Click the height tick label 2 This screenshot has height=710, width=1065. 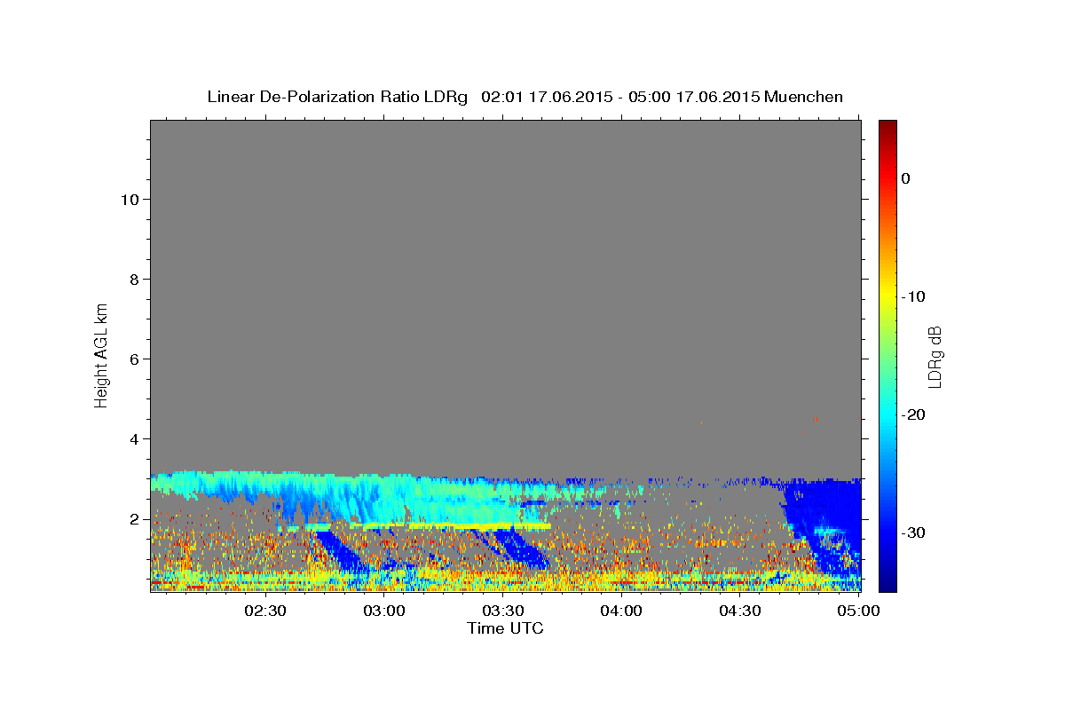click(x=132, y=518)
